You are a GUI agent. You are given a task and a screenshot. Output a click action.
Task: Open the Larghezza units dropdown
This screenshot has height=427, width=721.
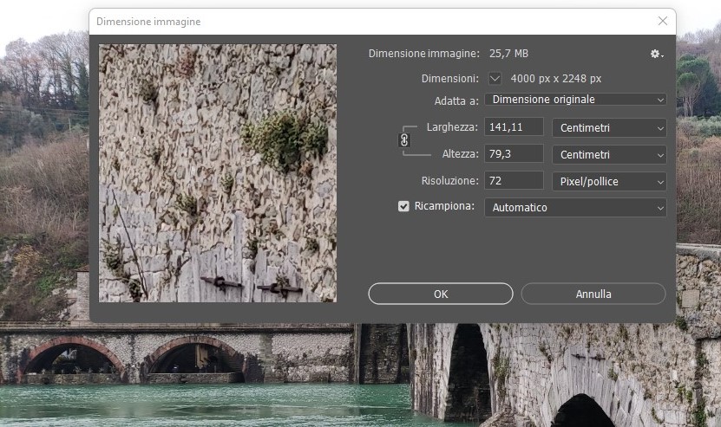609,128
